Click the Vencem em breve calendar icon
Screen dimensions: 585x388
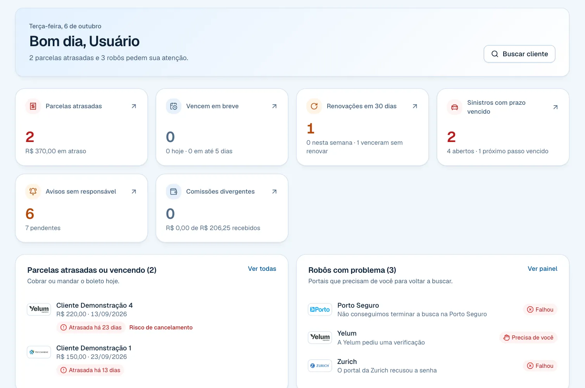pos(174,106)
